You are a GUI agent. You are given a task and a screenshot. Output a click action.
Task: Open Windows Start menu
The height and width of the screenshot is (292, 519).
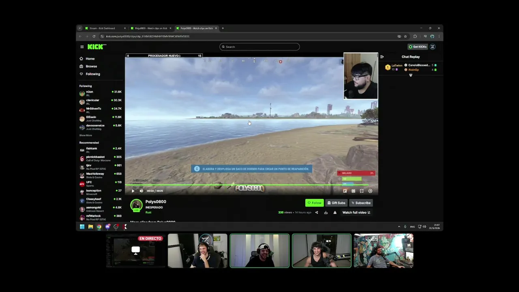82,227
